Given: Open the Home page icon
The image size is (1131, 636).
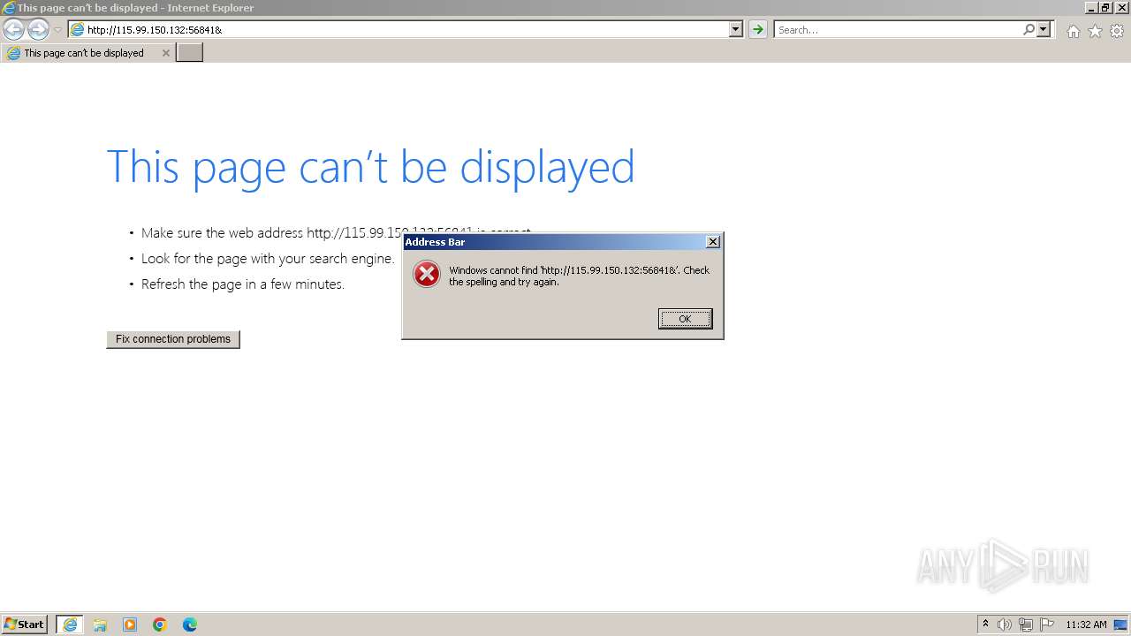Looking at the screenshot, I should tap(1073, 31).
